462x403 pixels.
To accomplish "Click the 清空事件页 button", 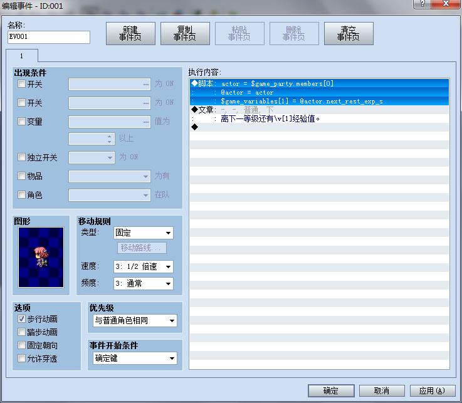I will point(349,33).
